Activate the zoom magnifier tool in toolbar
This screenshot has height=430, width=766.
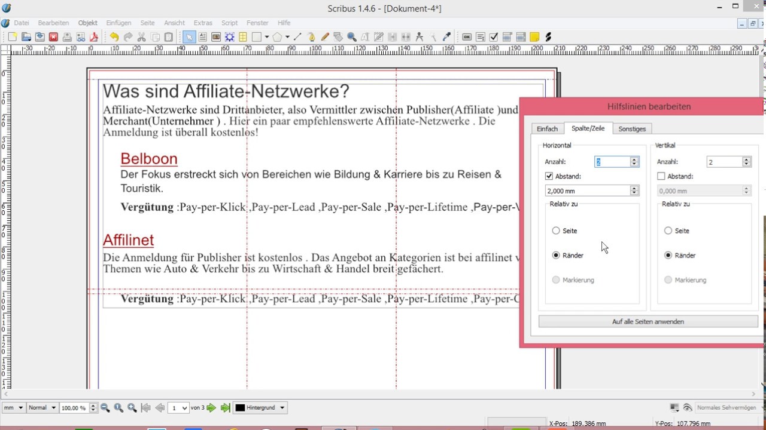(352, 37)
